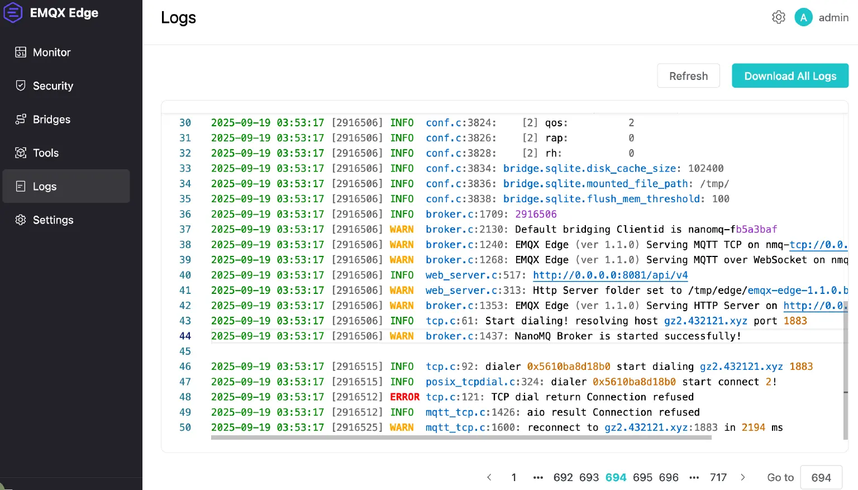Screen dimensions: 858x490
Task: Open the admin user menu
Action: point(833,18)
